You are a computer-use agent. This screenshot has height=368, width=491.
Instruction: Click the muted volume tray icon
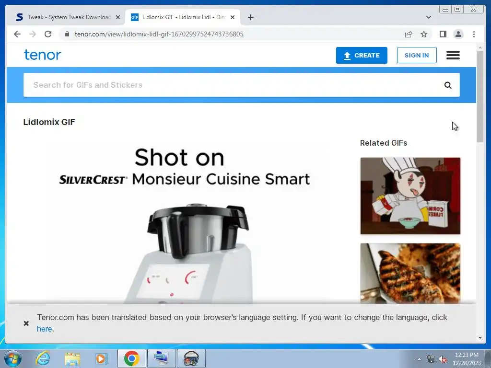[x=443, y=359]
